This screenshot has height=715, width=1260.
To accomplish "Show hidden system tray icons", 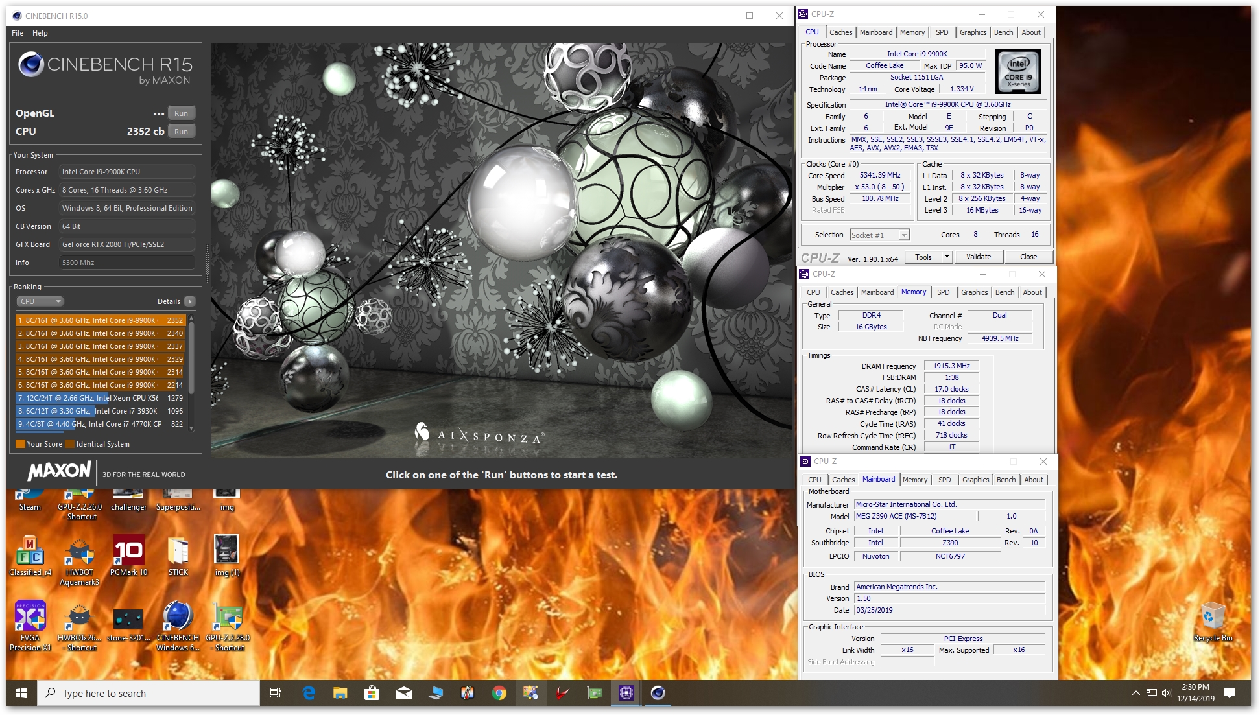I will click(1135, 693).
